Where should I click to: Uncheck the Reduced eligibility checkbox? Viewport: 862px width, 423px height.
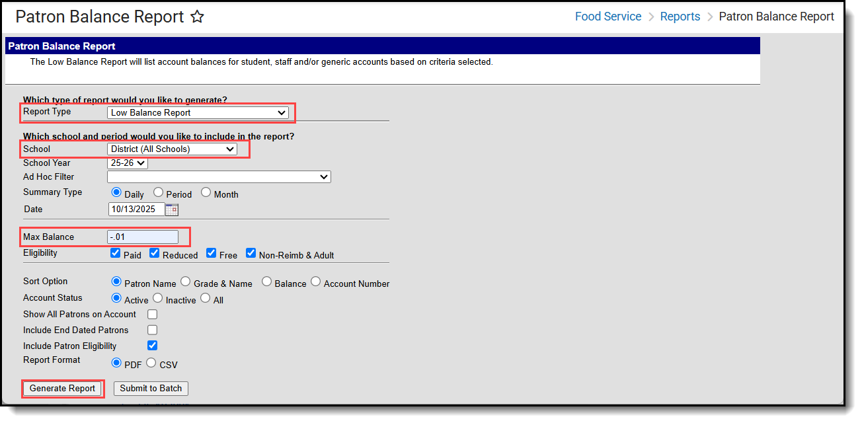154,253
